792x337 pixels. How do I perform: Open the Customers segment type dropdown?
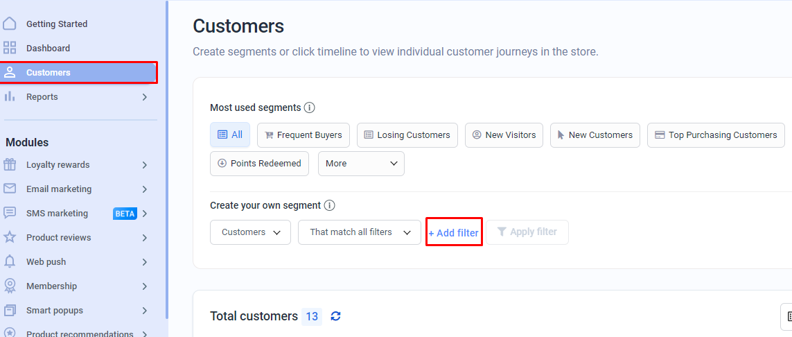click(x=251, y=232)
